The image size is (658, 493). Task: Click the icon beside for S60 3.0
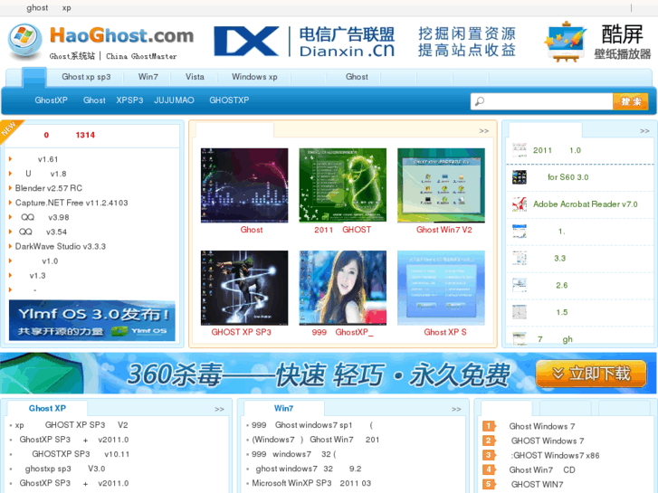520,177
